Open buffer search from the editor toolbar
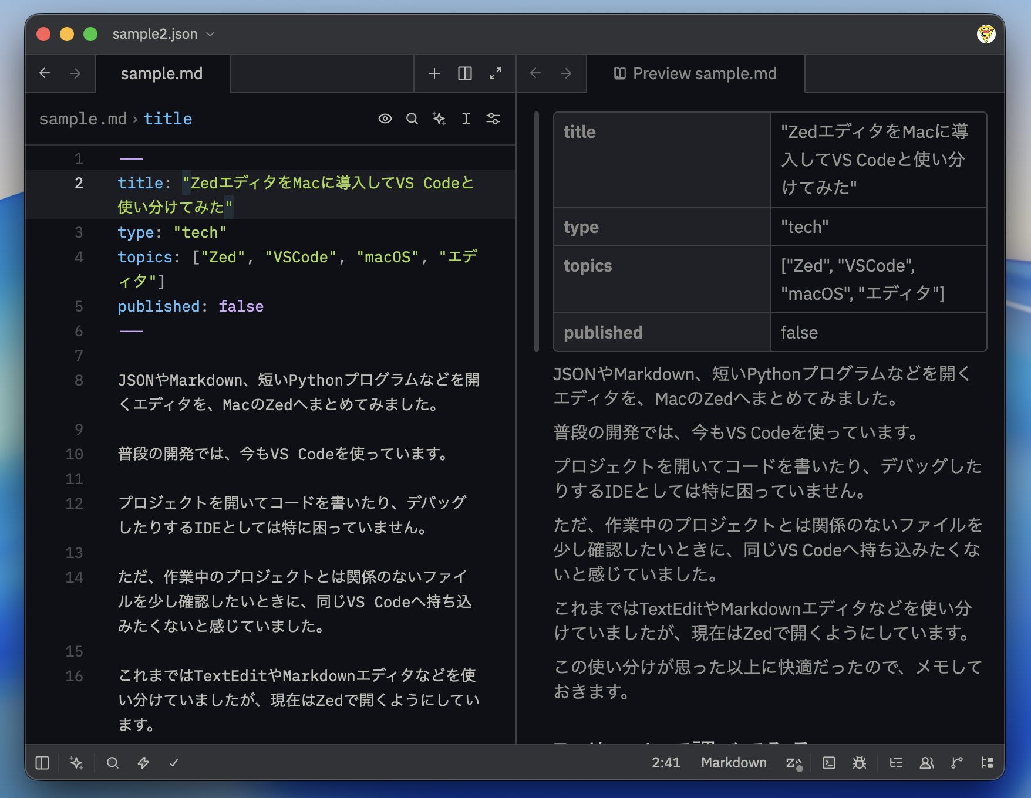1031x798 pixels. click(412, 119)
